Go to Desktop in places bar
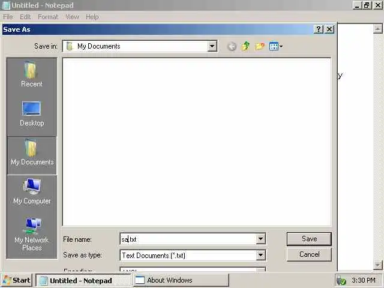 [32, 113]
